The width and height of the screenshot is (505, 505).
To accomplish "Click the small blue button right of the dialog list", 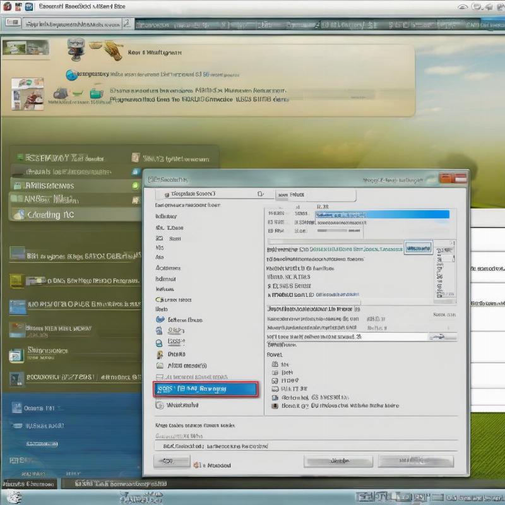I will point(418,247).
